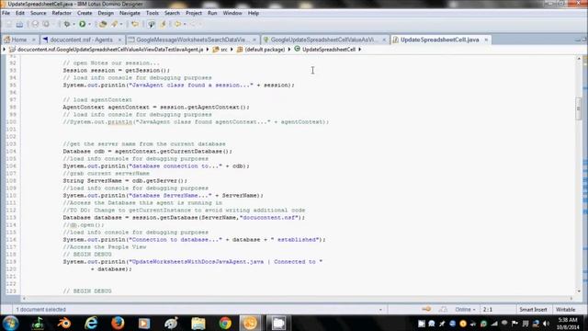Screen dimensions: 588x331
Task: Click the volume speaker tray icon
Action: (546, 324)
